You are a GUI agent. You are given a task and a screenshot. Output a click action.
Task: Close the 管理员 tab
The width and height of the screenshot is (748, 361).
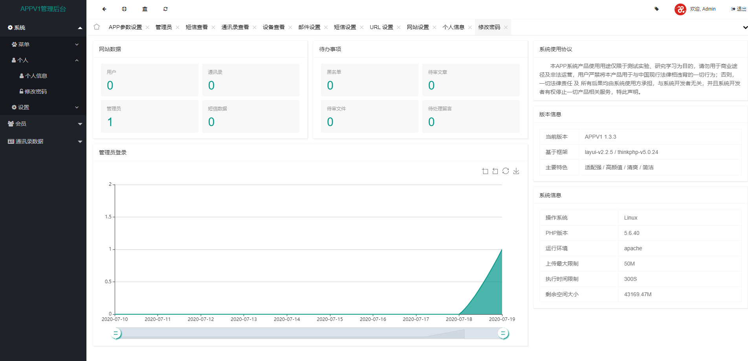pyautogui.click(x=178, y=27)
